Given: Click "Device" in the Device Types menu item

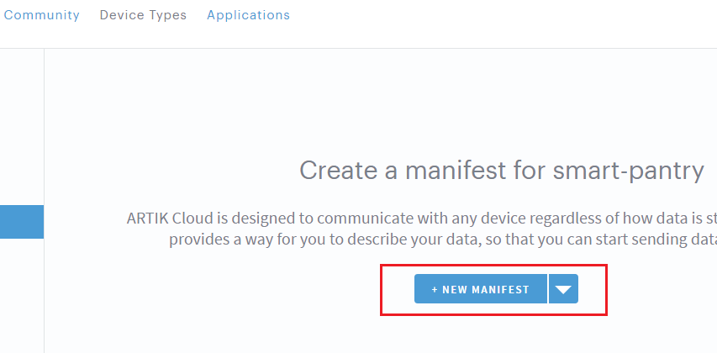Looking at the screenshot, I should 122,15.
